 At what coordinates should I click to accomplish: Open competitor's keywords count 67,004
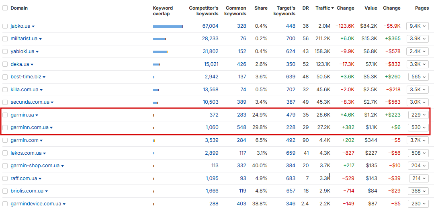pyautogui.click(x=210, y=26)
